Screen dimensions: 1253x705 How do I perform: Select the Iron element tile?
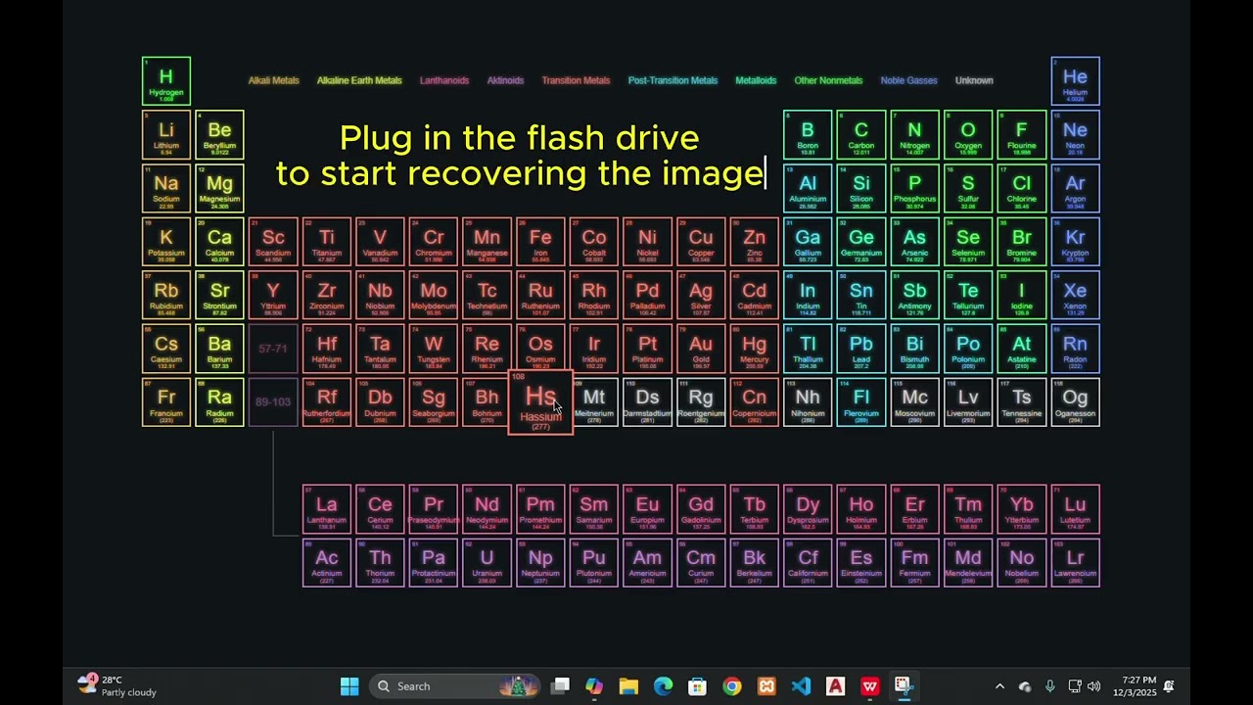(540, 242)
